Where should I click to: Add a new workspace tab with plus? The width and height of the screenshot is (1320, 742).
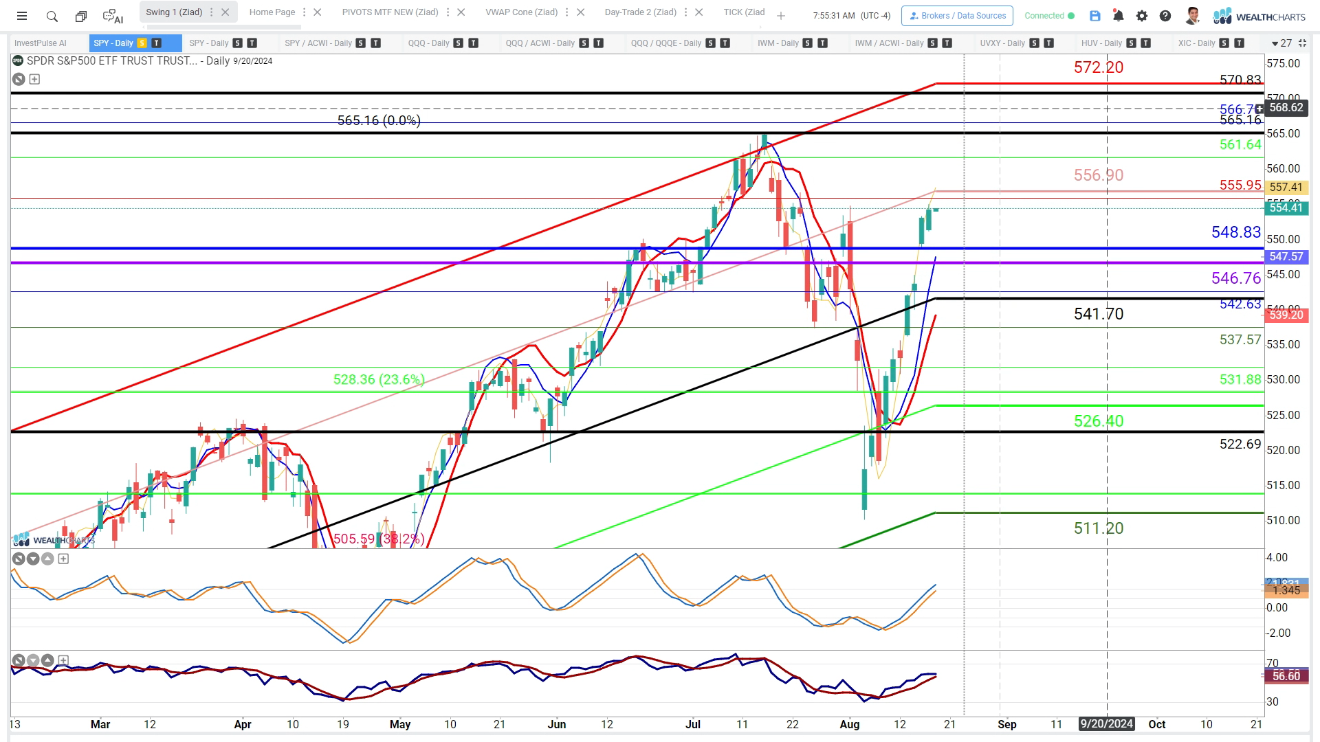[781, 16]
